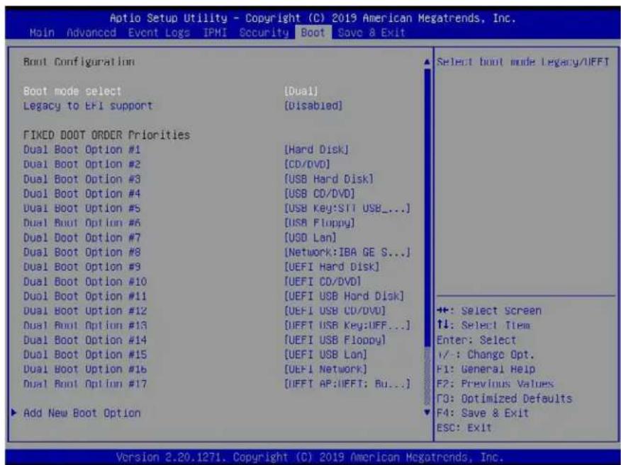Open Dual Boot Option #4 [USB CD/DVD] value
The height and width of the screenshot is (465, 621).
click(320, 194)
